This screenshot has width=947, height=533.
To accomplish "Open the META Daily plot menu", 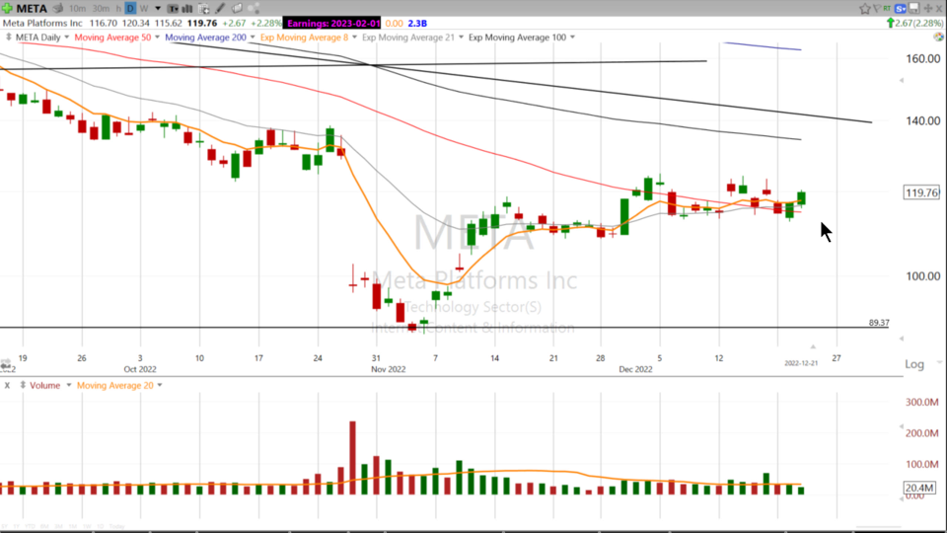I will pos(40,38).
